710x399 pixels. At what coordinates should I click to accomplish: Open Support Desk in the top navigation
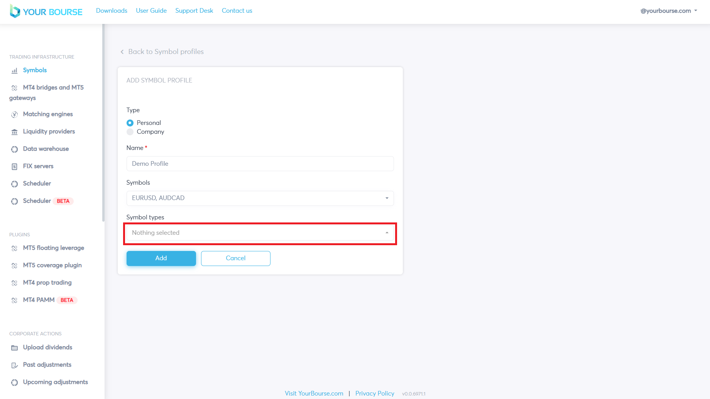coord(194,11)
